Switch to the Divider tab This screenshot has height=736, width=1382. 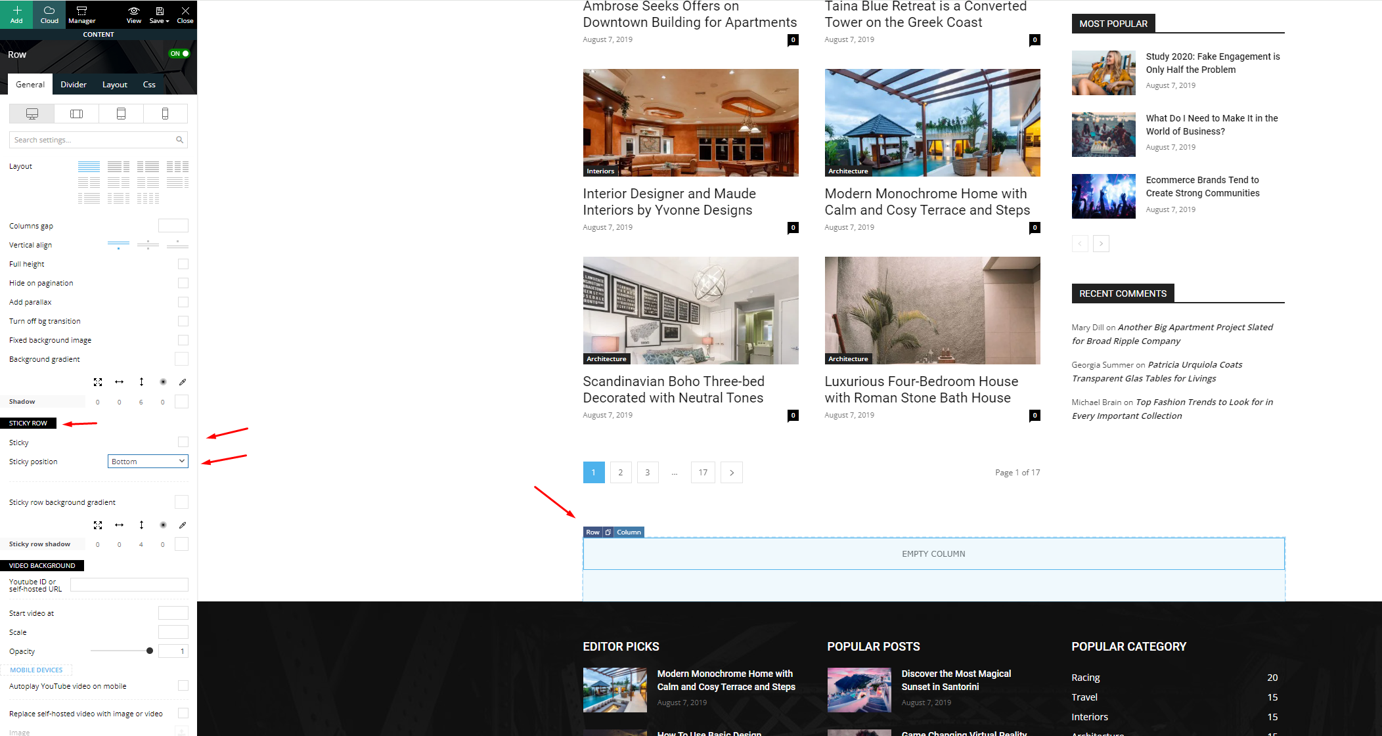[x=74, y=84]
